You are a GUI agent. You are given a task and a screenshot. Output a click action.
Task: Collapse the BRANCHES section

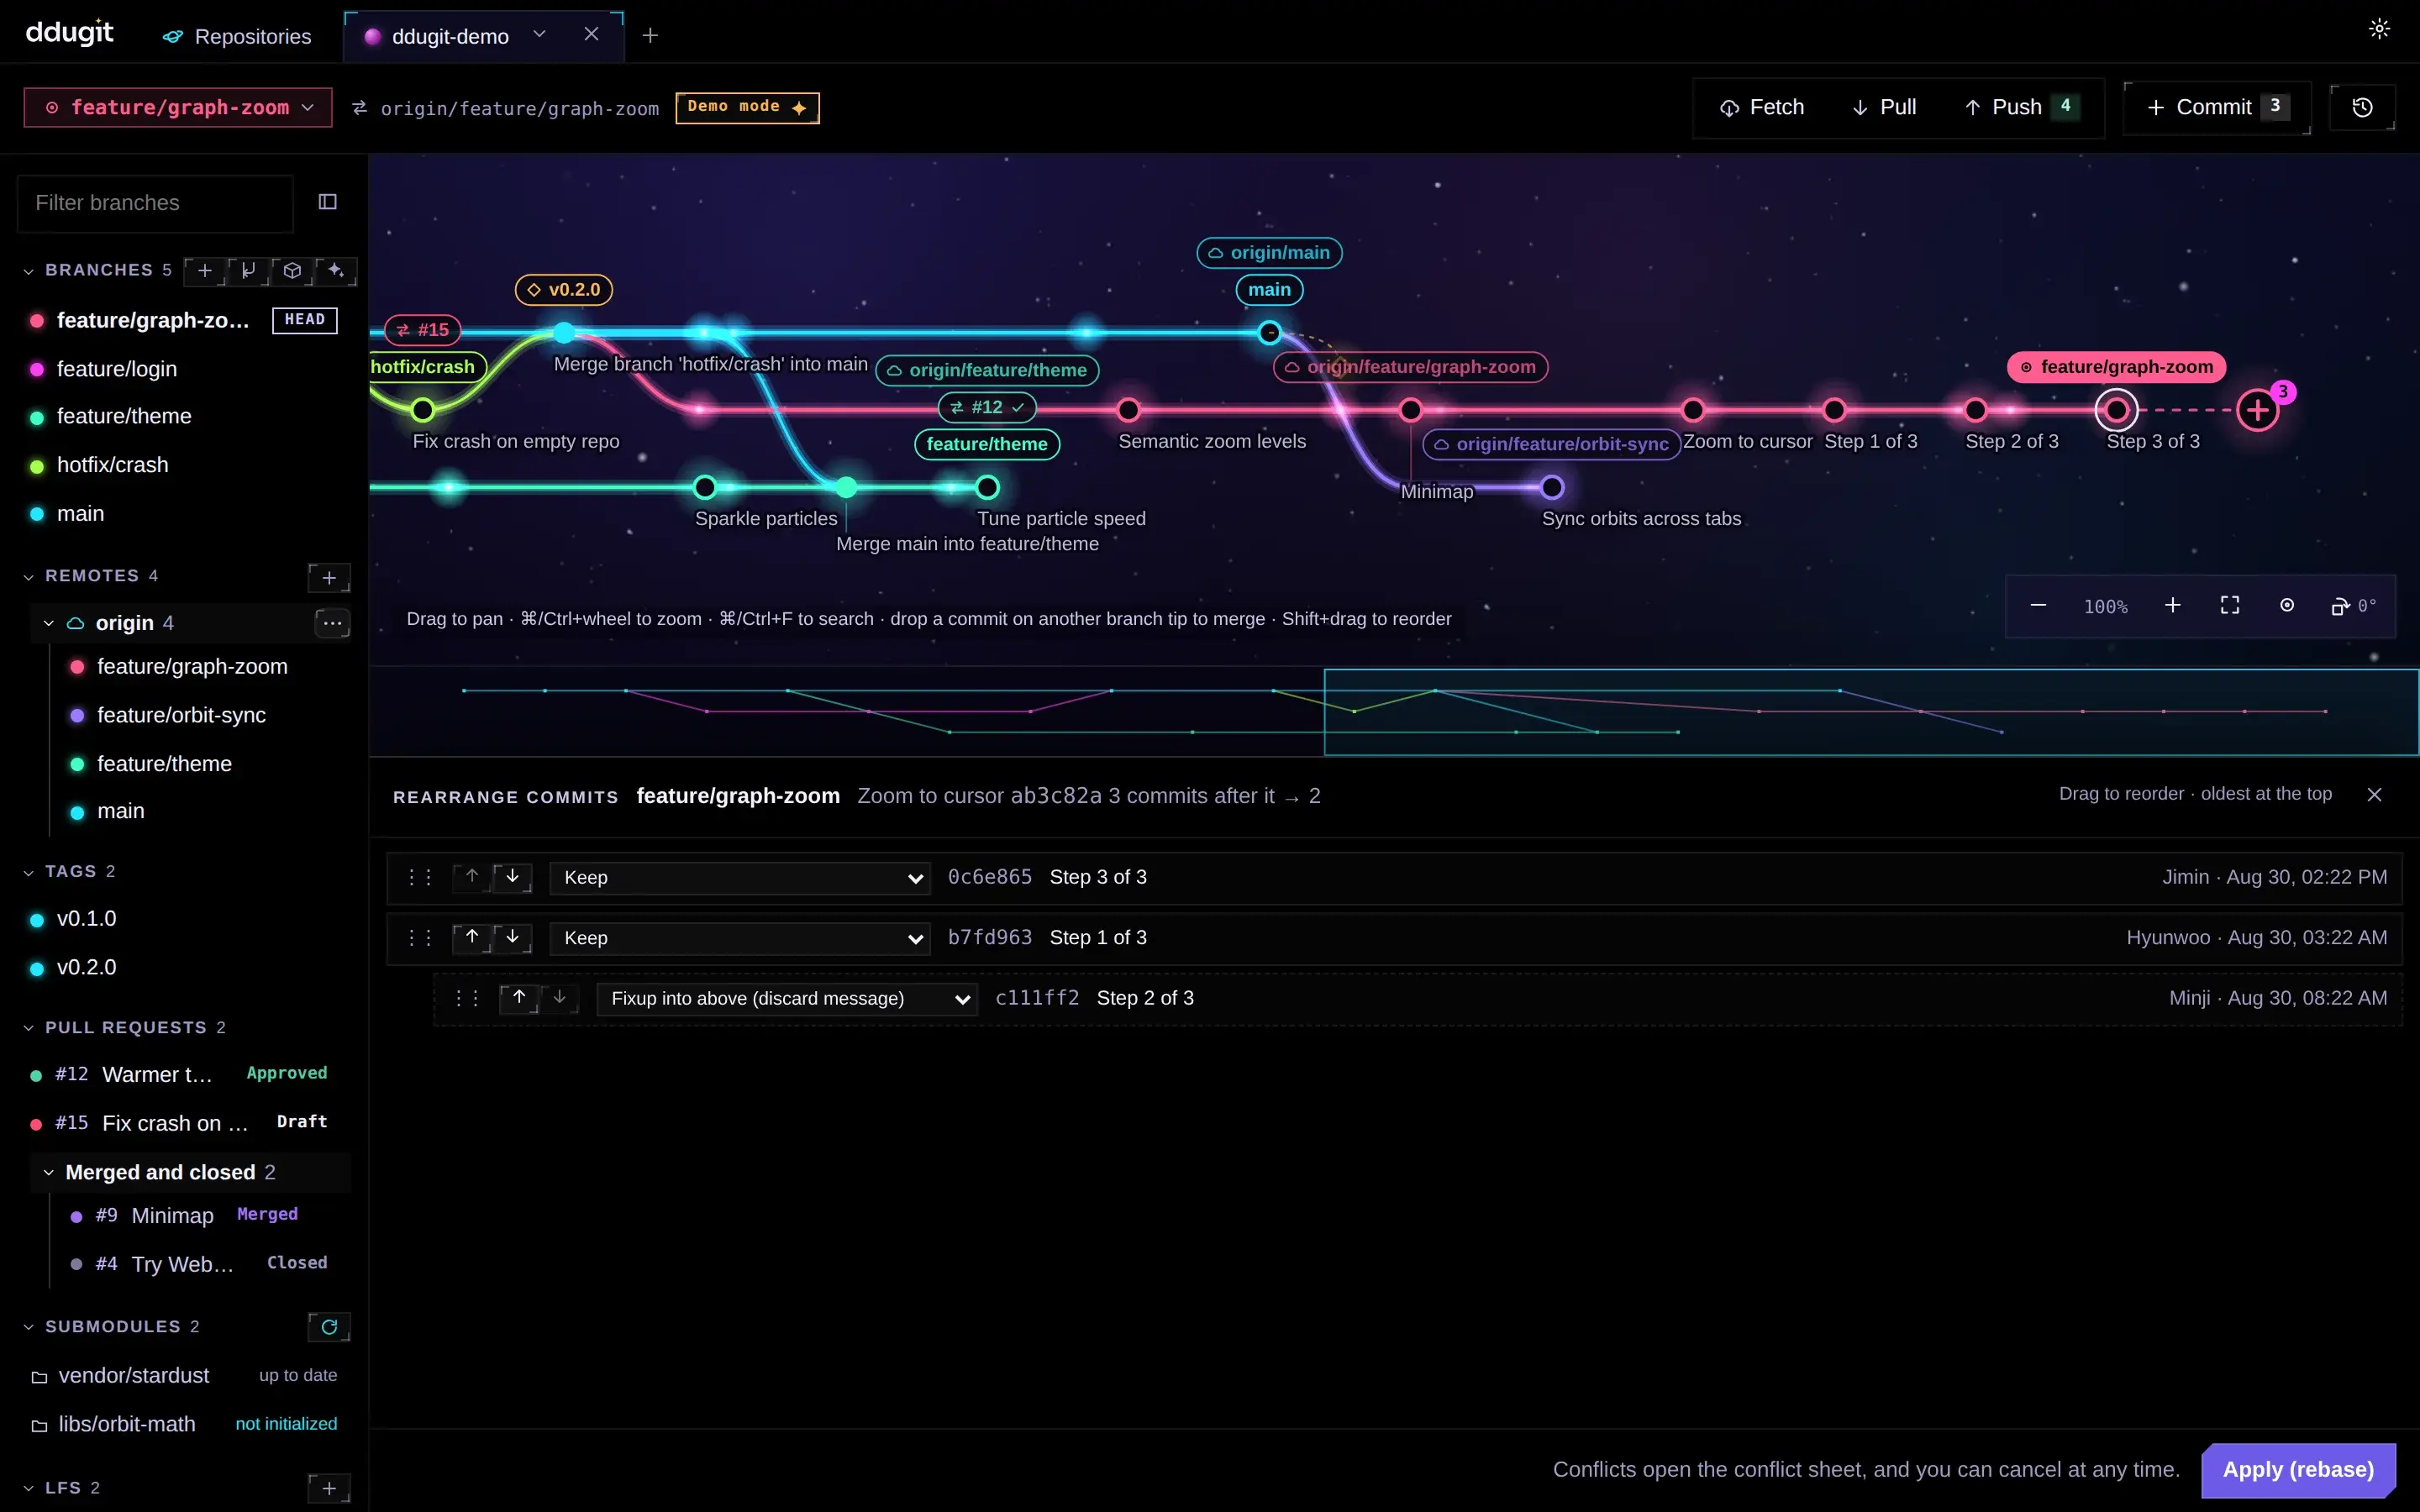28,271
